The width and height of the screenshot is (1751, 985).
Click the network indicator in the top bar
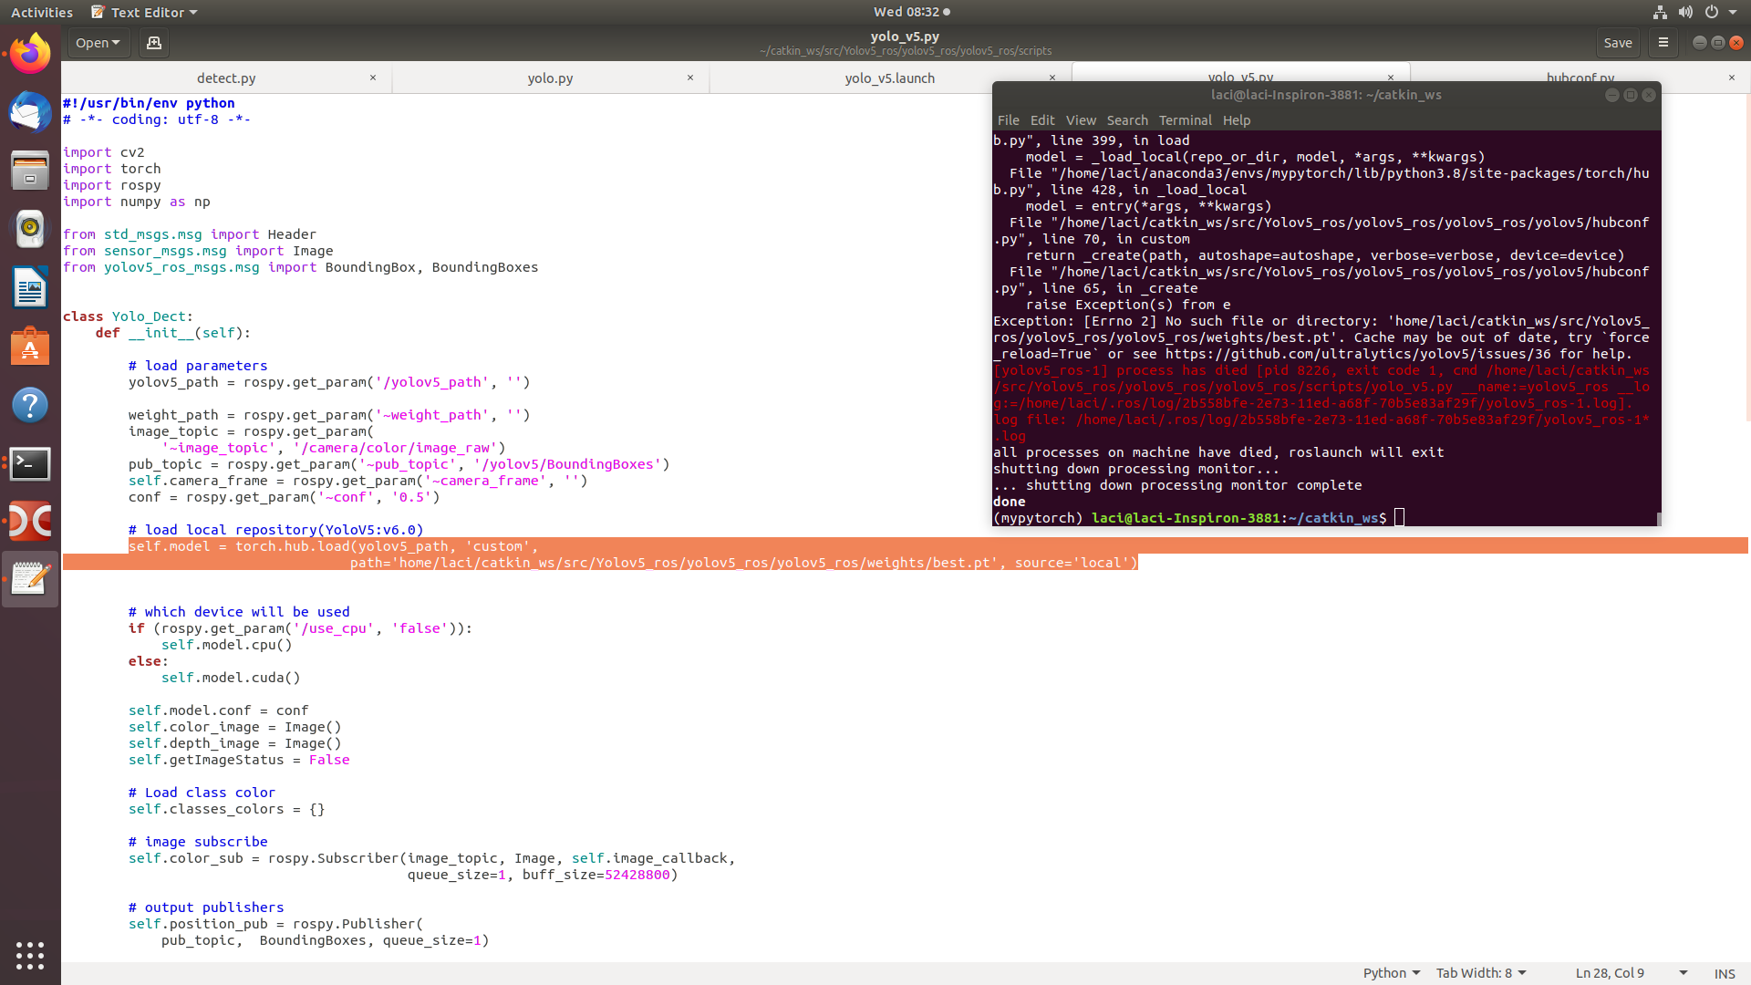[1659, 12]
